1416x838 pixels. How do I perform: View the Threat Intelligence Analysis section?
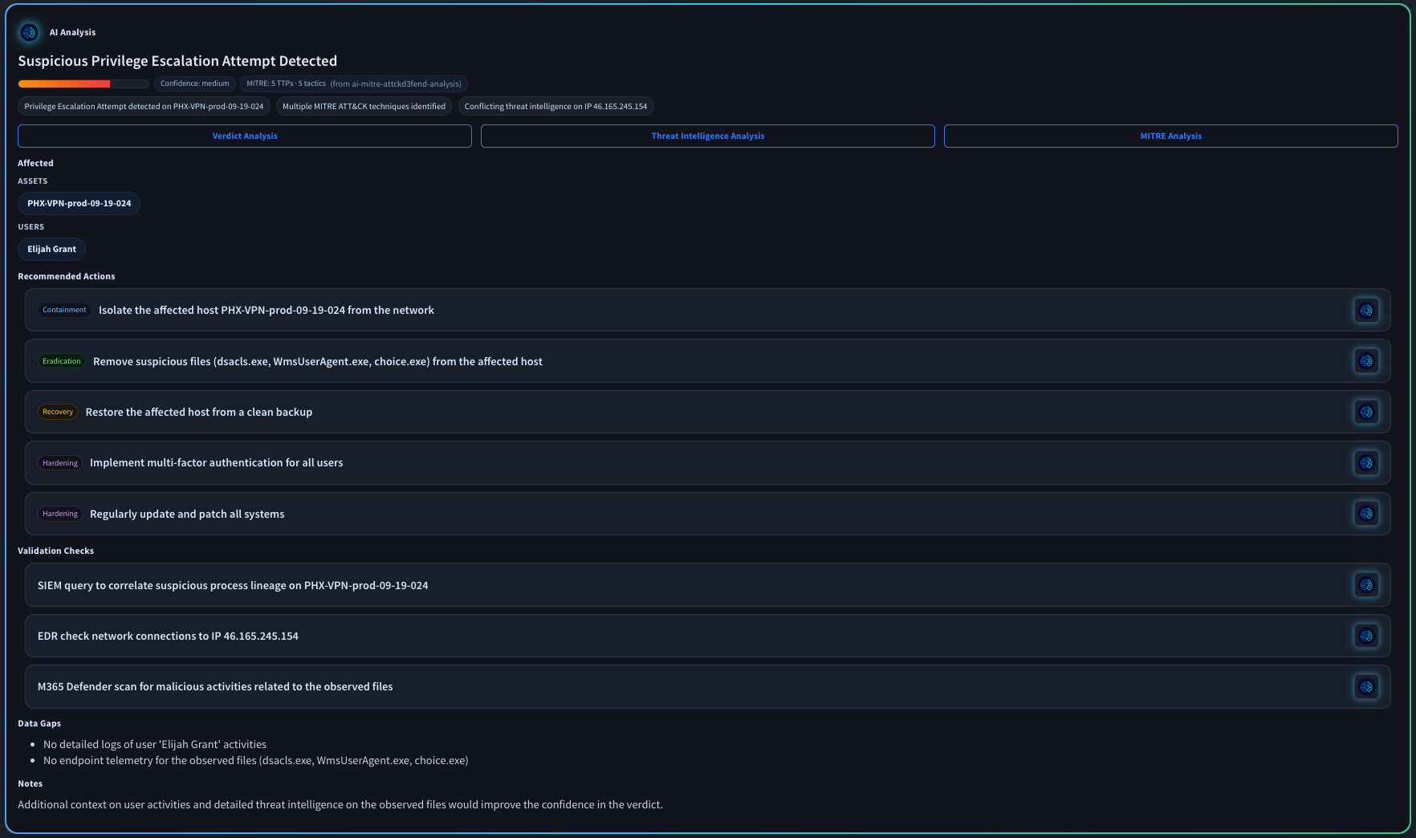pyautogui.click(x=707, y=136)
